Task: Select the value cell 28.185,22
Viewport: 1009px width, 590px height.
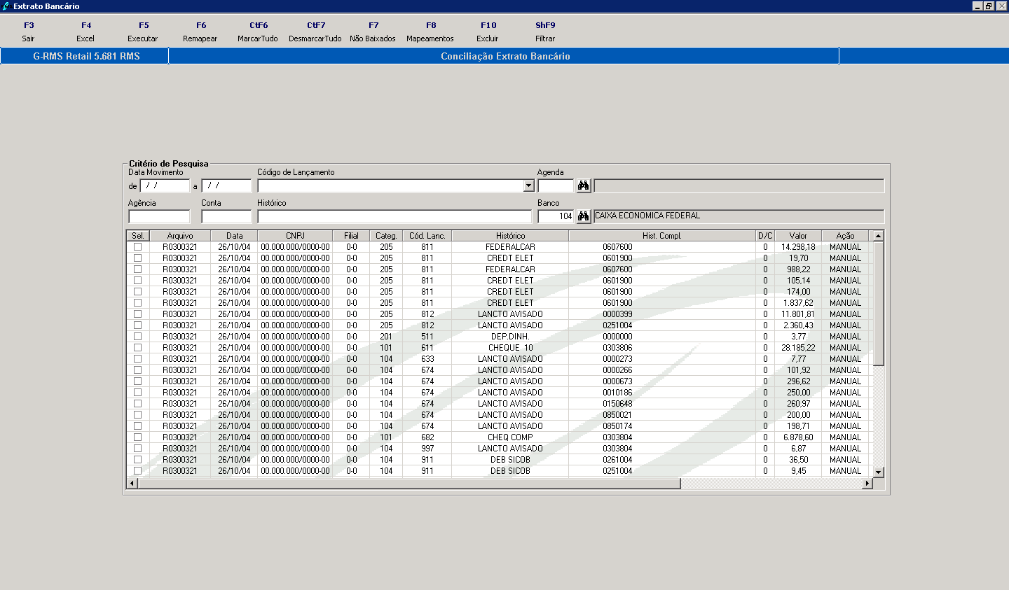Action: pos(798,347)
